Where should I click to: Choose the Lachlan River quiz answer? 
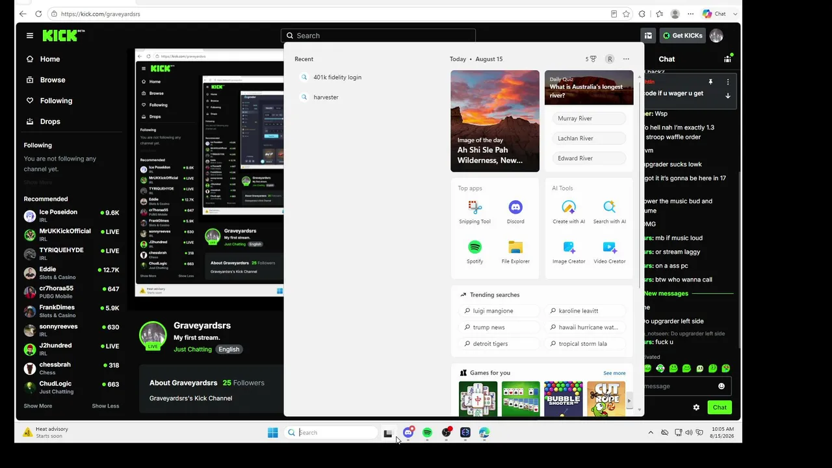click(589, 138)
